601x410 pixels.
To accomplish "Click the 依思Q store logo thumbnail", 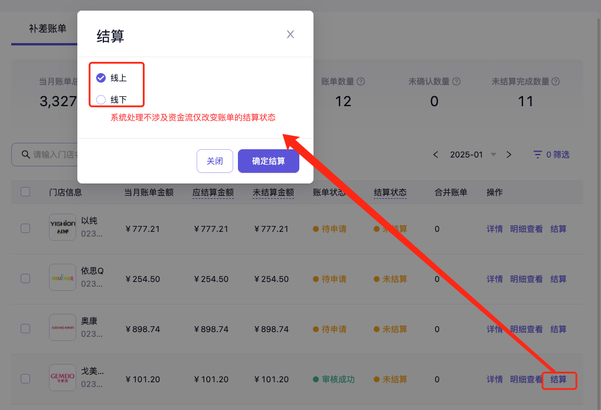I will coord(63,278).
